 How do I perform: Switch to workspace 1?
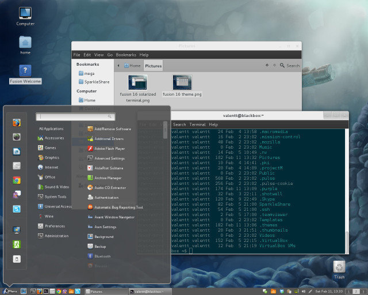pos(349,292)
